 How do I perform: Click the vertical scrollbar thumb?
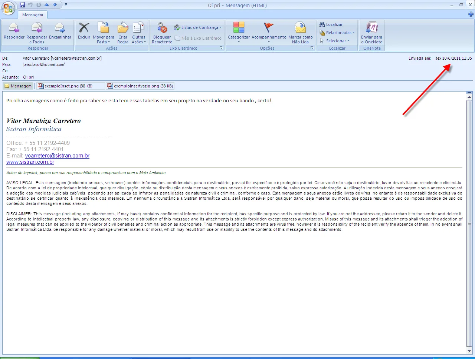click(469, 223)
